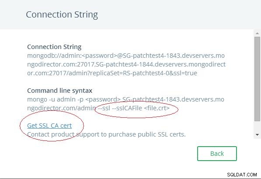Click the vertical scrollbar thumb
Viewport: 261px width, 179px height.
(257, 79)
